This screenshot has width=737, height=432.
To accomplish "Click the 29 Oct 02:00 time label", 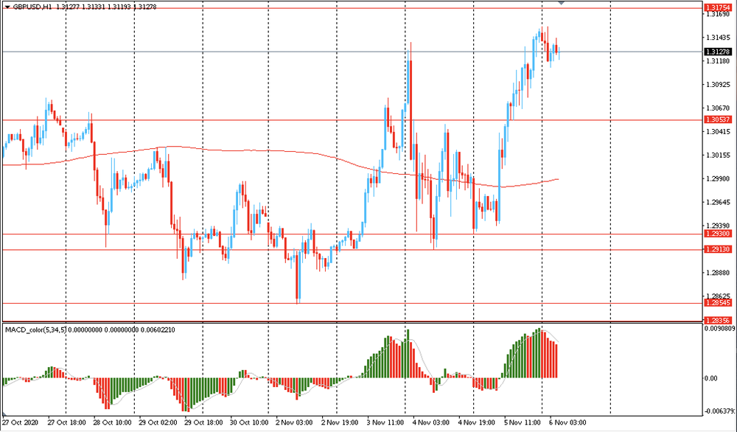I will 158,422.
